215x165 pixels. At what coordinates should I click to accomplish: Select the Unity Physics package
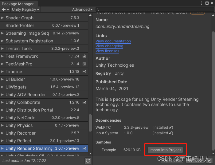(x=44, y=125)
